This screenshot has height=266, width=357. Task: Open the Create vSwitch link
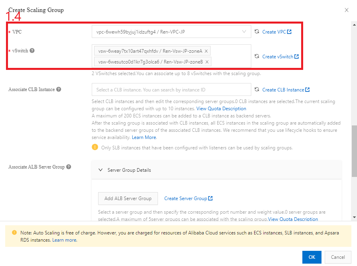[280, 56]
